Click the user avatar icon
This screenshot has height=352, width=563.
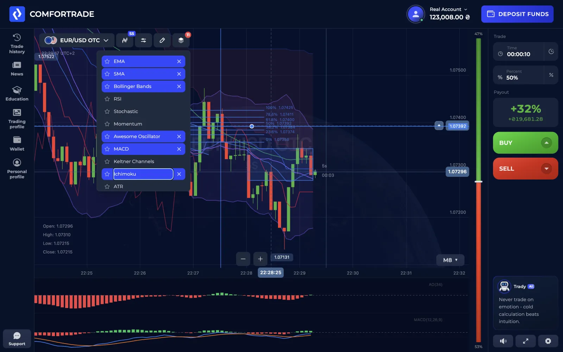[416, 14]
